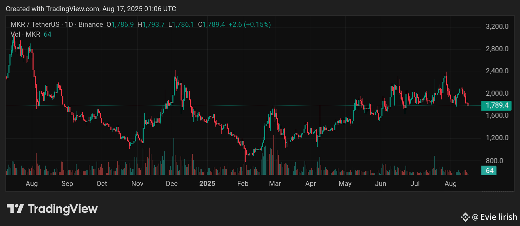Click the 2,800.0 price axis label

coord(497,49)
